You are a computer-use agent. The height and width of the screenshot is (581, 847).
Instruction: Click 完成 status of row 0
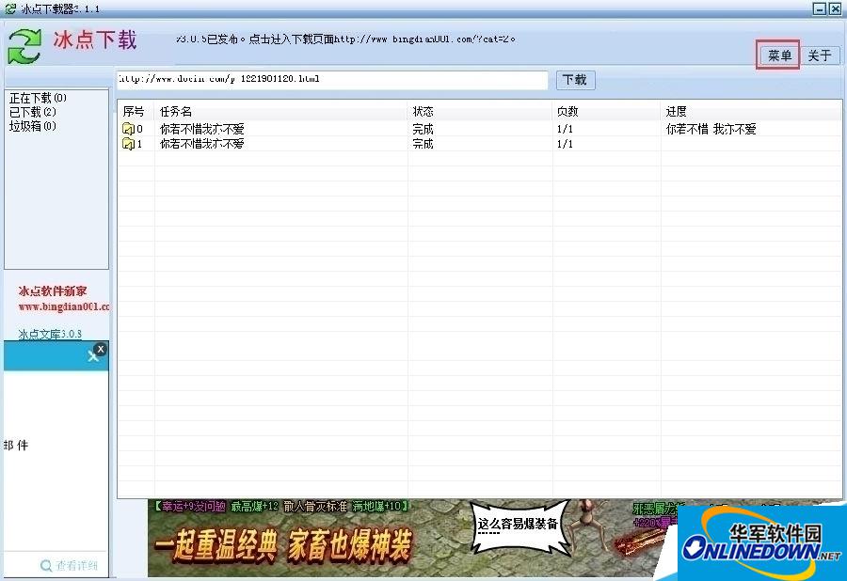(423, 129)
